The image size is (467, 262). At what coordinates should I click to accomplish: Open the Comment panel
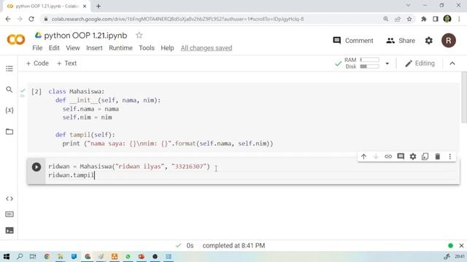click(x=353, y=41)
